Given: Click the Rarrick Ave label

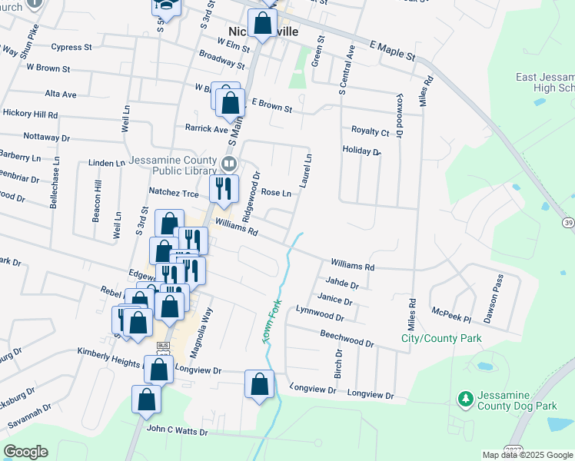Looking at the screenshot, I should (207, 128).
